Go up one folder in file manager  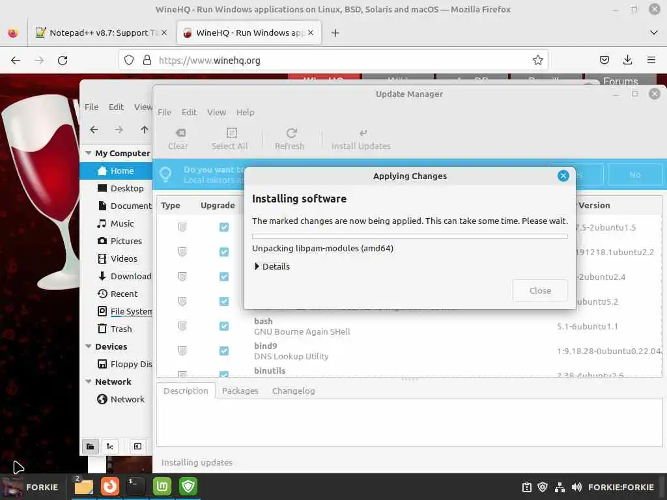click(144, 130)
